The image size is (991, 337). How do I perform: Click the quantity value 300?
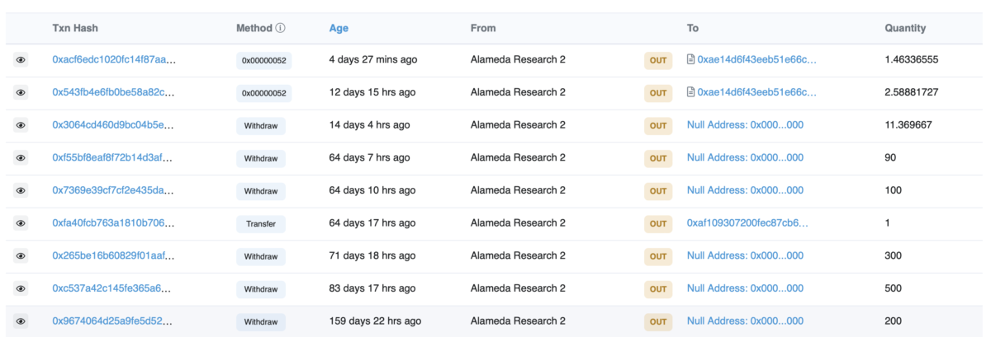click(894, 256)
